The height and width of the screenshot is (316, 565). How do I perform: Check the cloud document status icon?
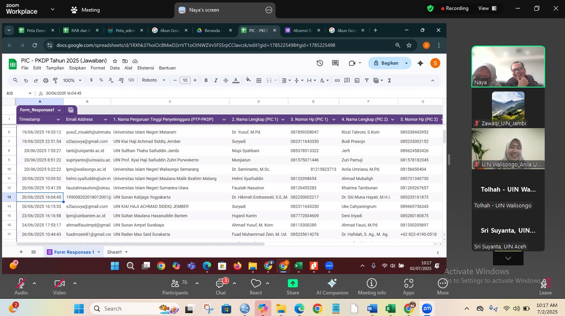click(135, 61)
